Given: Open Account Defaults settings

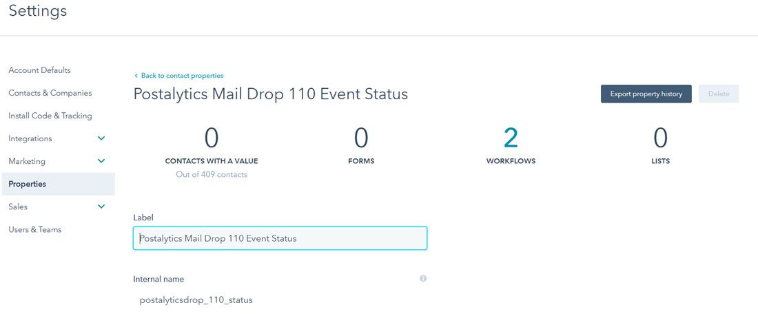Looking at the screenshot, I should (40, 70).
